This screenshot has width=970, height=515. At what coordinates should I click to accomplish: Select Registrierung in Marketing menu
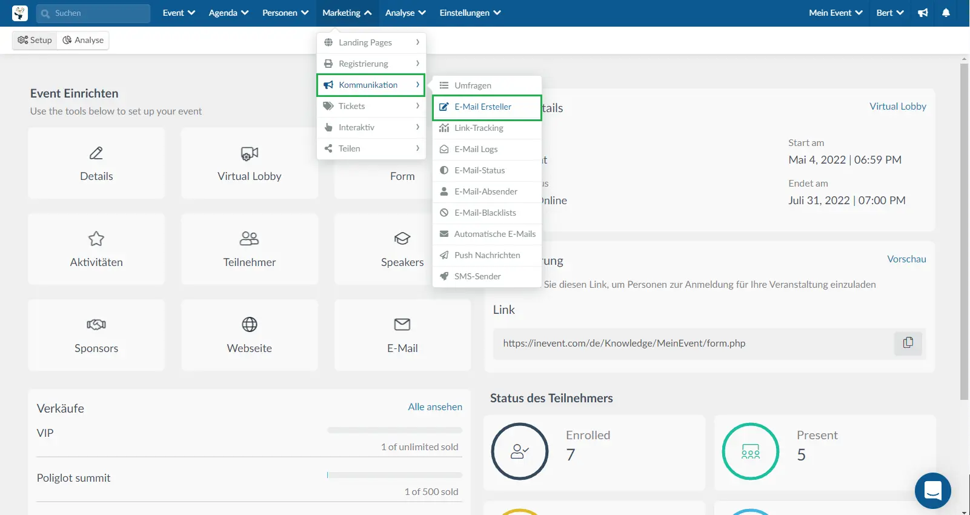(x=371, y=64)
